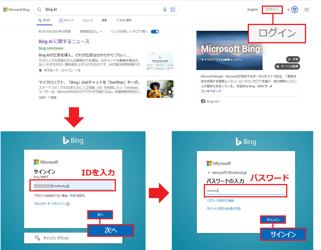Click the security key help question icon
Viewport: 321px width, 250px height.
(68, 204)
